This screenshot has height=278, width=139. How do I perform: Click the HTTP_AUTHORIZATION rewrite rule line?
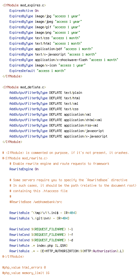pos(66,251)
